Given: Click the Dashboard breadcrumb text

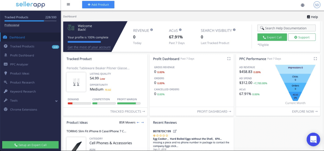Looking at the screenshot, I should tap(70, 16).
